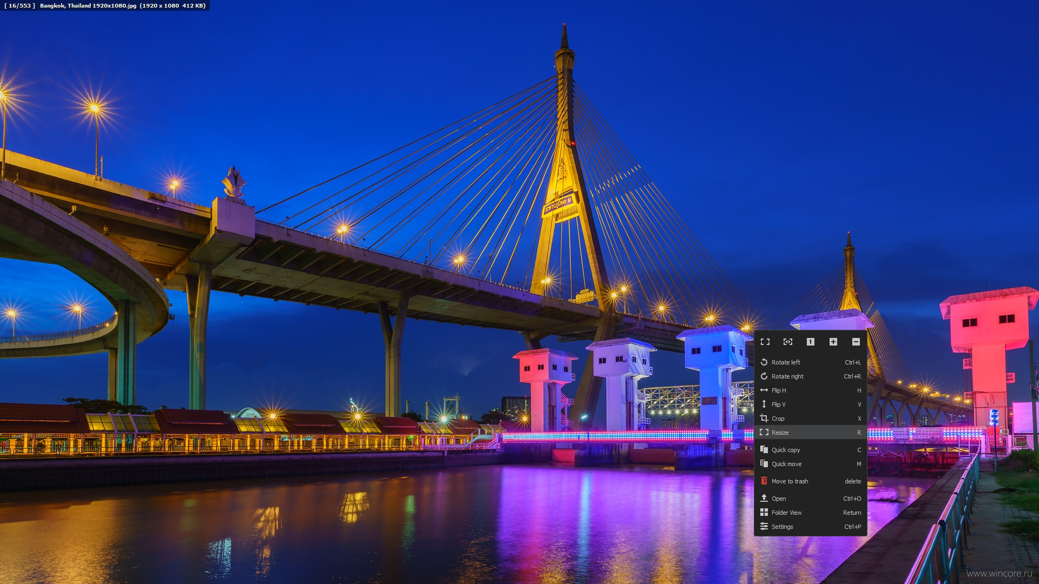Click Move to trash entry
This screenshot has width=1039, height=584.
[811, 481]
